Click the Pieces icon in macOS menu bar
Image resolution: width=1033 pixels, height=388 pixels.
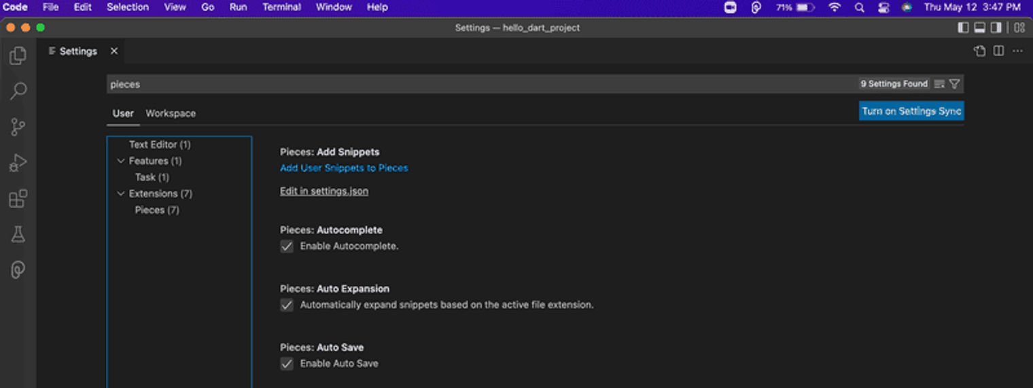point(756,7)
